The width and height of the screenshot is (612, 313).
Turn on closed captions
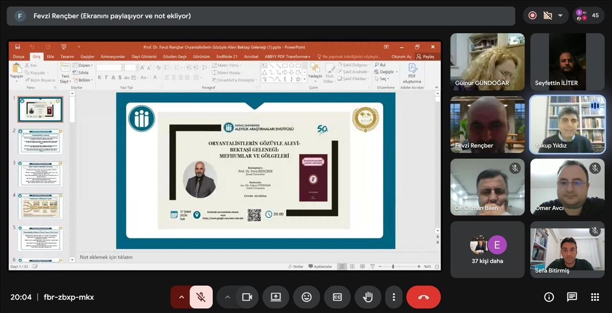click(337, 297)
